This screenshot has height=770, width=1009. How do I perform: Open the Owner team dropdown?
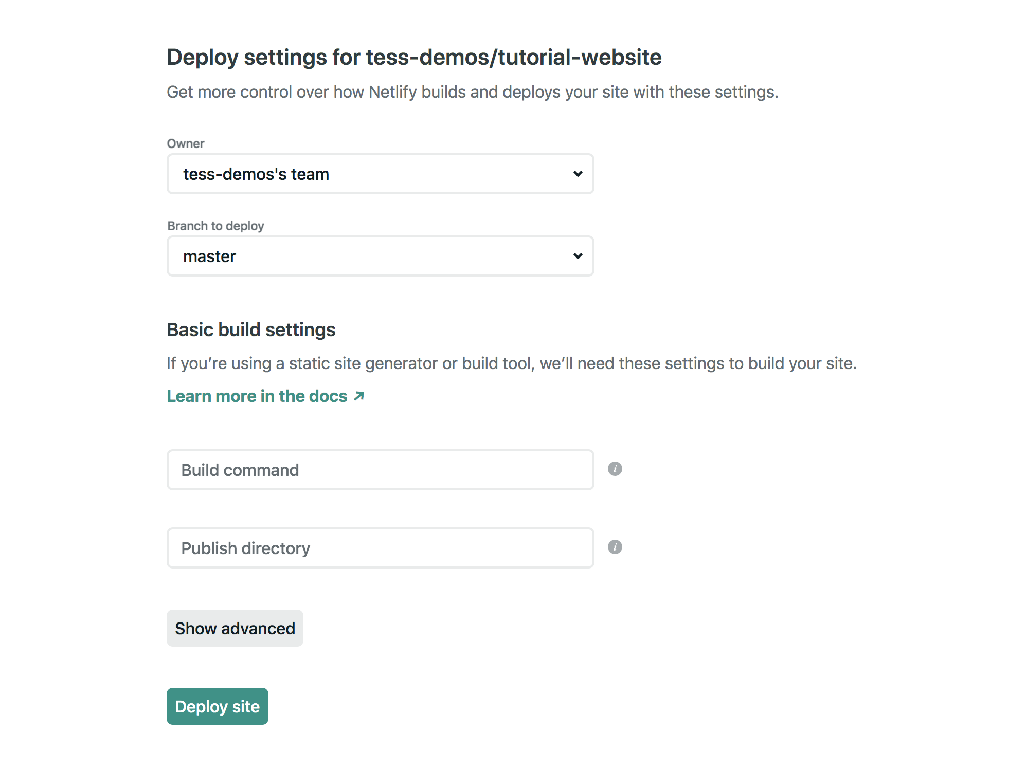coord(380,174)
